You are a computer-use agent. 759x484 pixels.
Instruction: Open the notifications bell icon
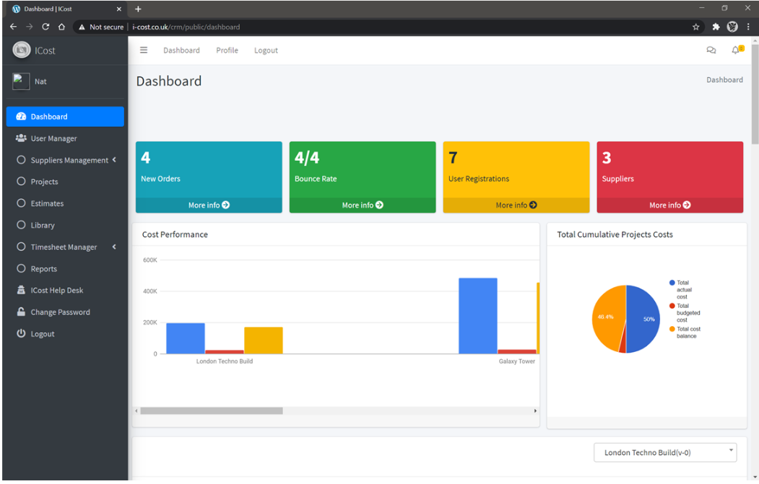[736, 50]
